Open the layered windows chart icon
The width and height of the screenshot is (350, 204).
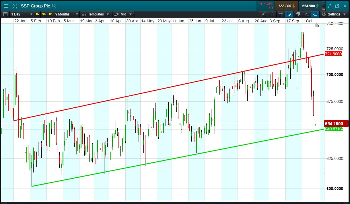[298, 14]
